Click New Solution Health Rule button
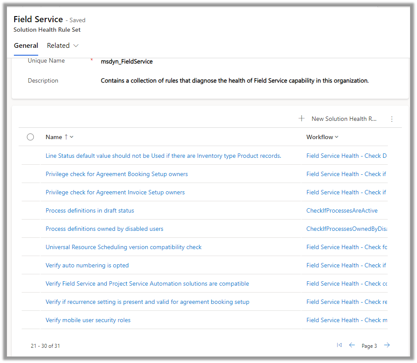Screen dimensions: 417x363 344,119
